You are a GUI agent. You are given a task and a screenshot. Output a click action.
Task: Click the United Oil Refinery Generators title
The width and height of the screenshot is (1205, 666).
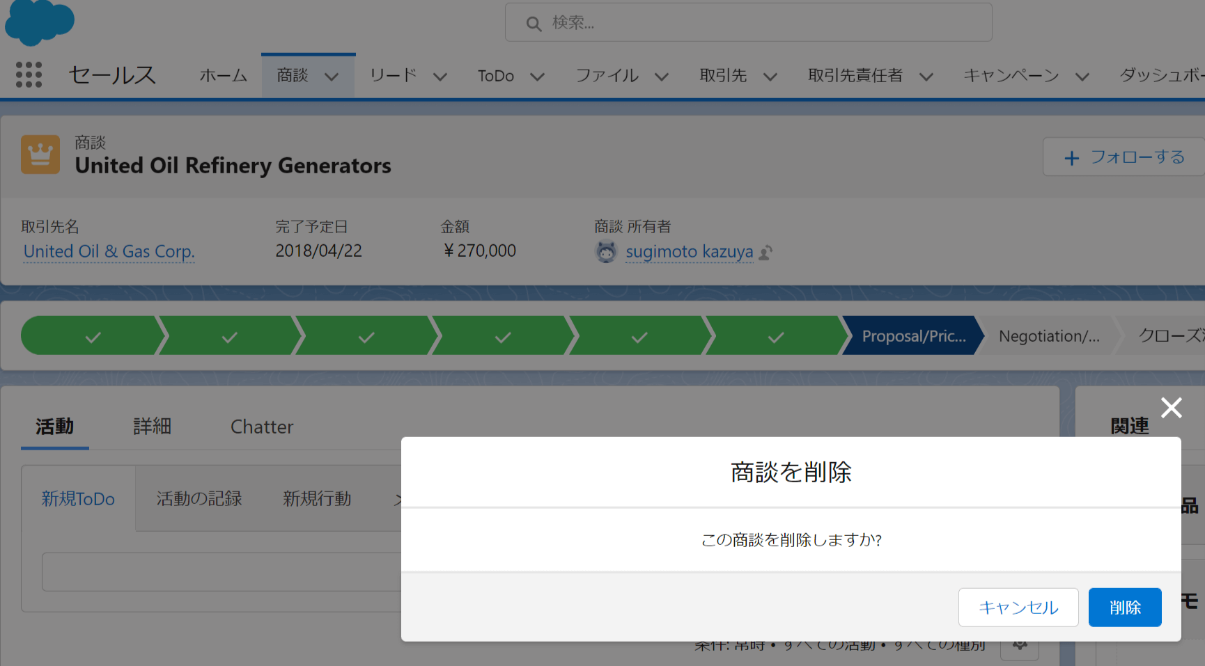233,166
